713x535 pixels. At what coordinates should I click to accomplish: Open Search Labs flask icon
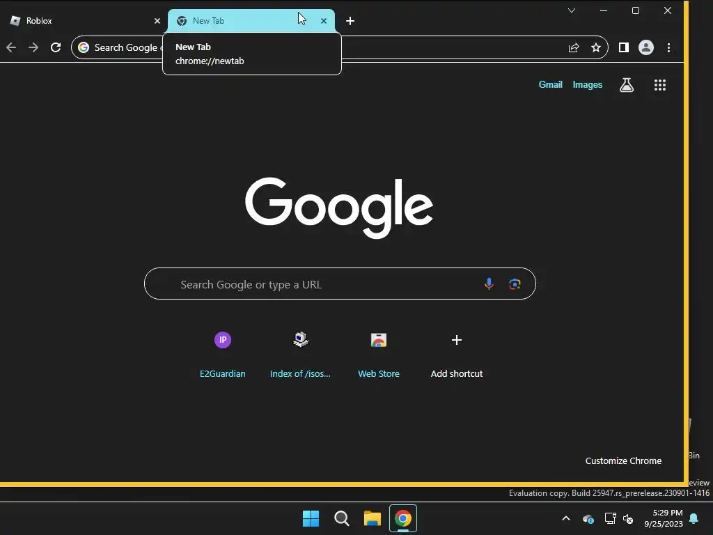coord(627,84)
